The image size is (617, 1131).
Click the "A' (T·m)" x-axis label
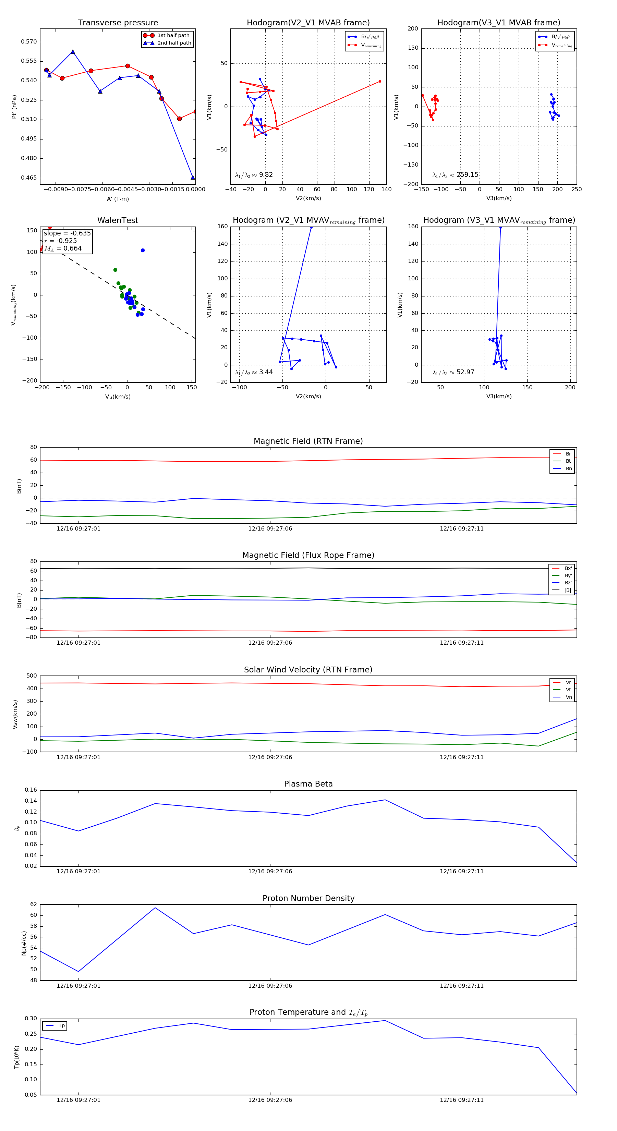(x=118, y=199)
